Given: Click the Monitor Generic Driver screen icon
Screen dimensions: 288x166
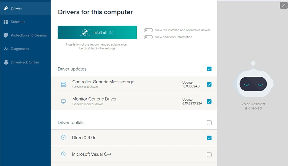Looking at the screenshot, I should click(63, 101).
